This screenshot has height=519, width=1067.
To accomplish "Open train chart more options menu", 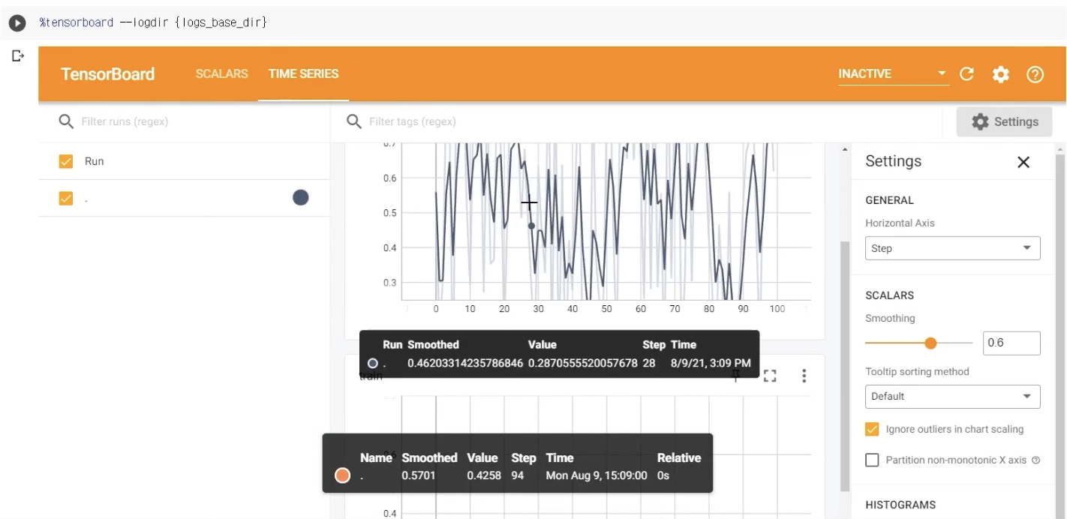I will 804,376.
